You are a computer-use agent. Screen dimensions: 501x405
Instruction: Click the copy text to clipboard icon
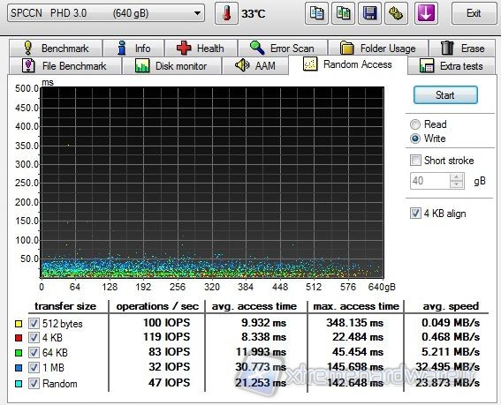[x=316, y=13]
